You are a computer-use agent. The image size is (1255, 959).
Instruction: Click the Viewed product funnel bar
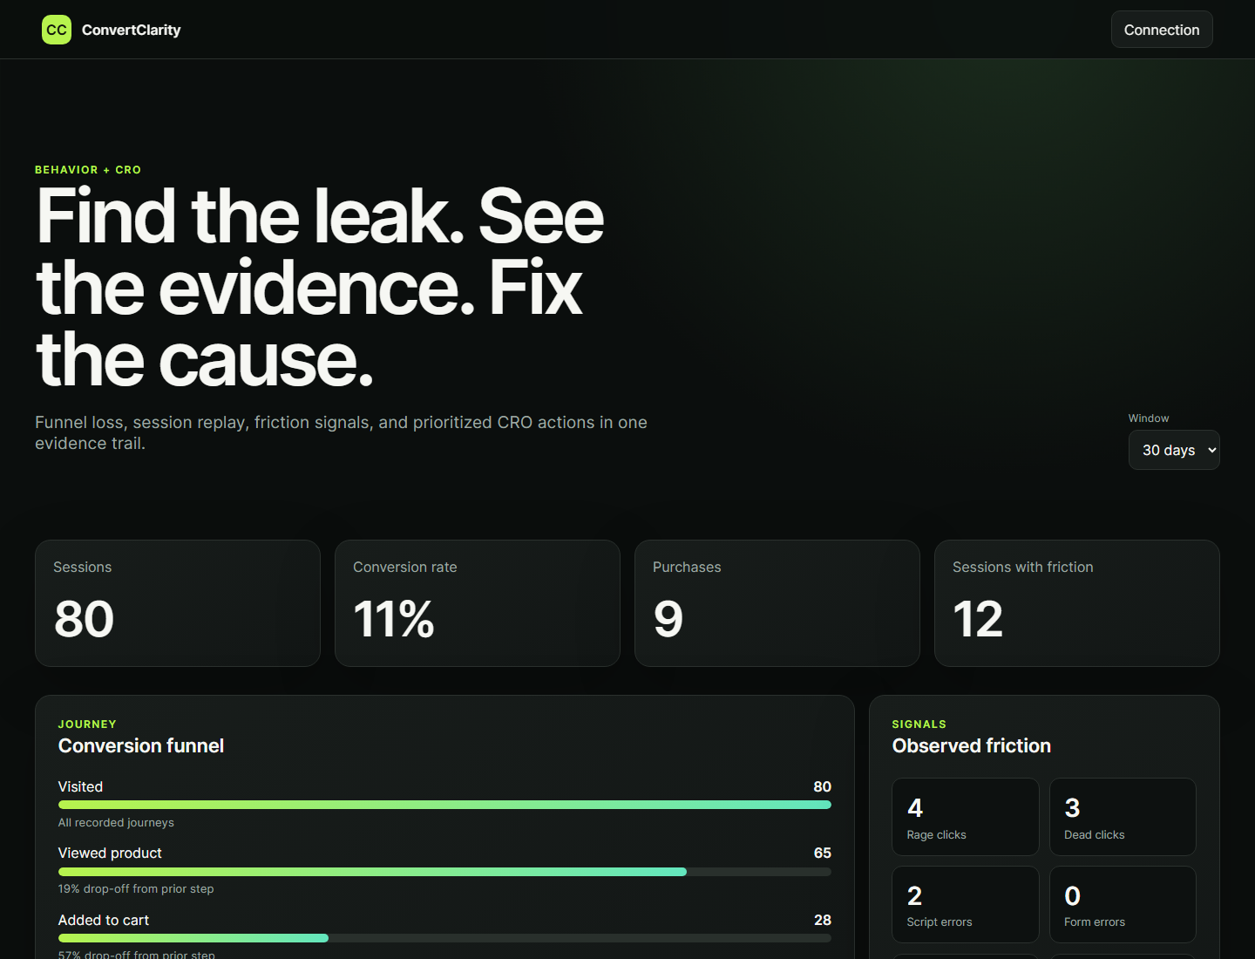[444, 872]
